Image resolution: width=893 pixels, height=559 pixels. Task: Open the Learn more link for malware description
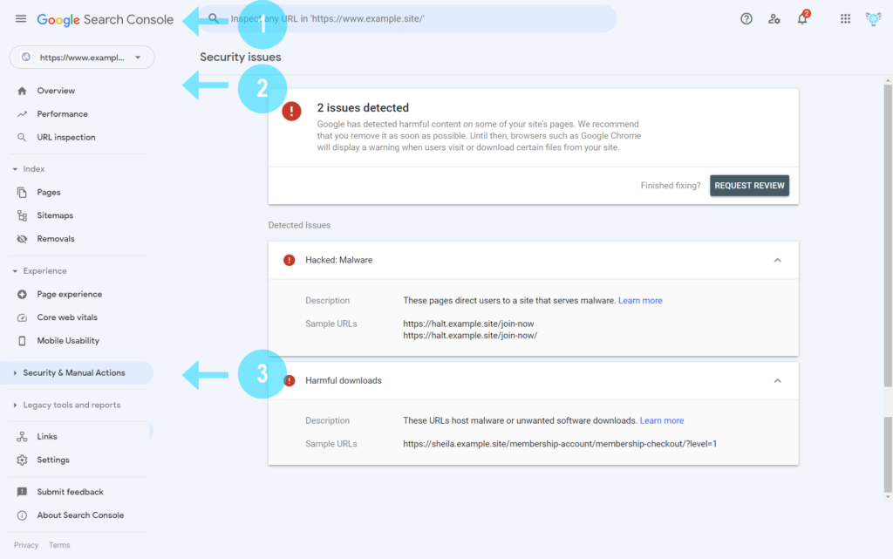click(640, 300)
